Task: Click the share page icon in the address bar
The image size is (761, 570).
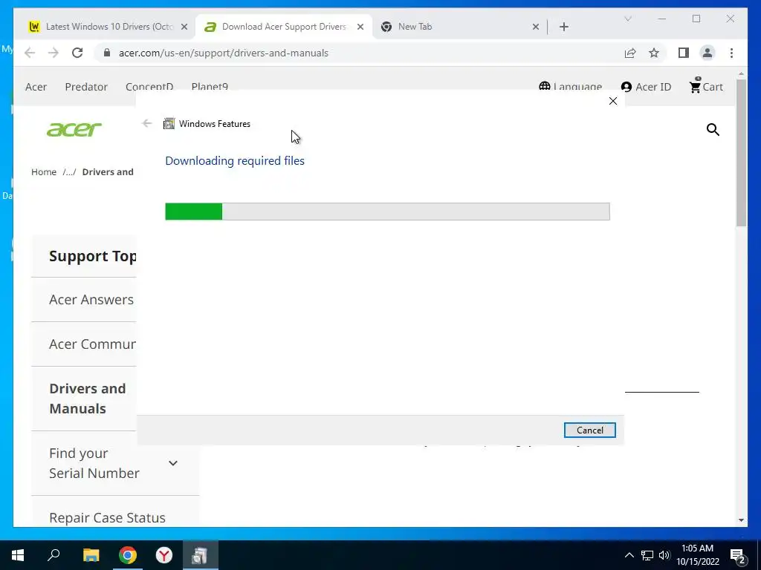Action: (x=630, y=53)
